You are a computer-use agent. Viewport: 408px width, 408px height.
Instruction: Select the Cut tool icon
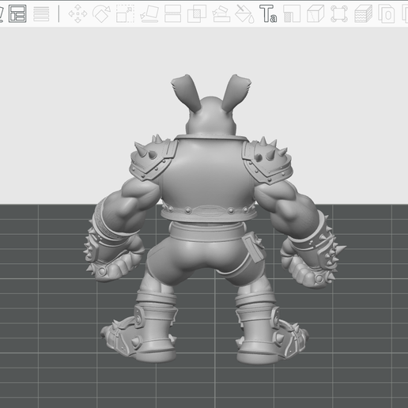pyautogui.click(x=172, y=13)
